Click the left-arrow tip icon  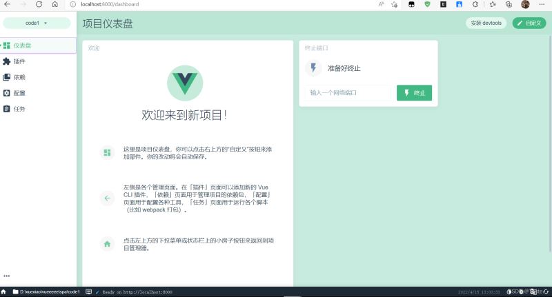click(108, 198)
